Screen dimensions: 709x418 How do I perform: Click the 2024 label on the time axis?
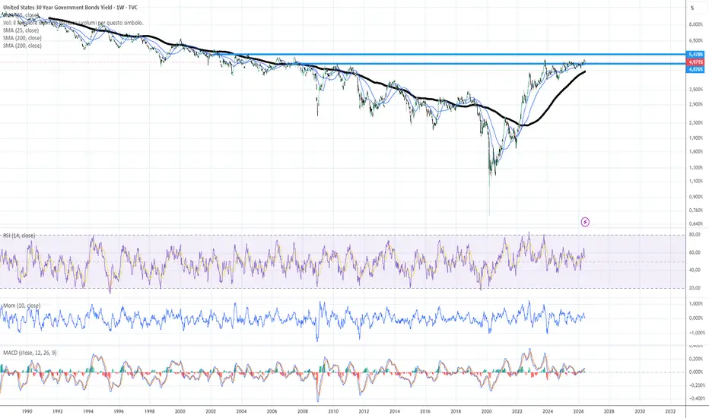pos(548,412)
